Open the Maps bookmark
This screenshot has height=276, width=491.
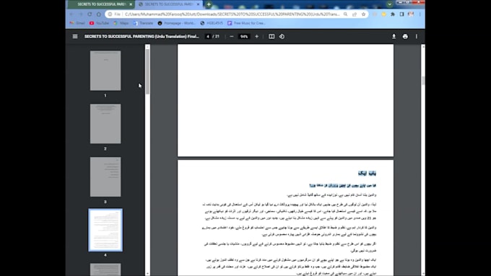(x=121, y=23)
